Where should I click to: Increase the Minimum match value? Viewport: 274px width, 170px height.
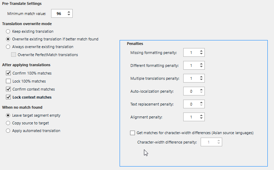[69, 12]
